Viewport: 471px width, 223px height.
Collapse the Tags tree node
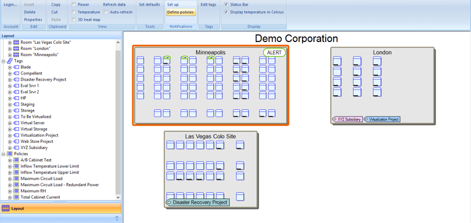(x=3, y=61)
